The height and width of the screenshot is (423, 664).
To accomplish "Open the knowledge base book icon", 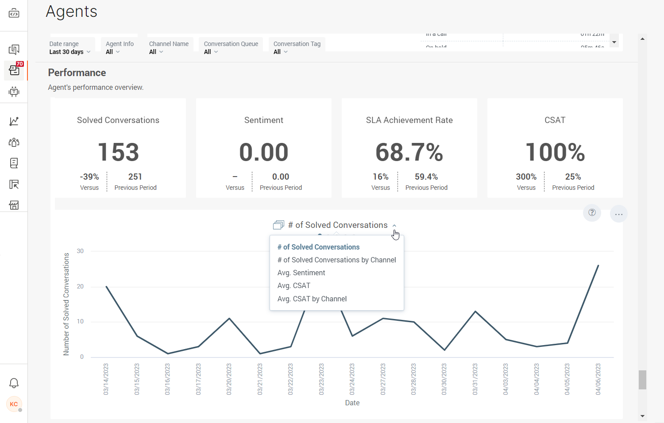I will point(14,163).
